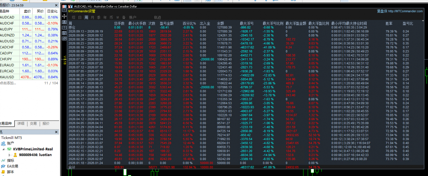Screen dimensions: 428x176
Task: Open the M tab in MTCommander
Action: 118,17
